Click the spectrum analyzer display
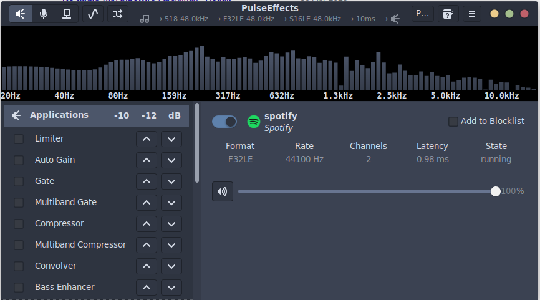 pyautogui.click(x=269, y=63)
